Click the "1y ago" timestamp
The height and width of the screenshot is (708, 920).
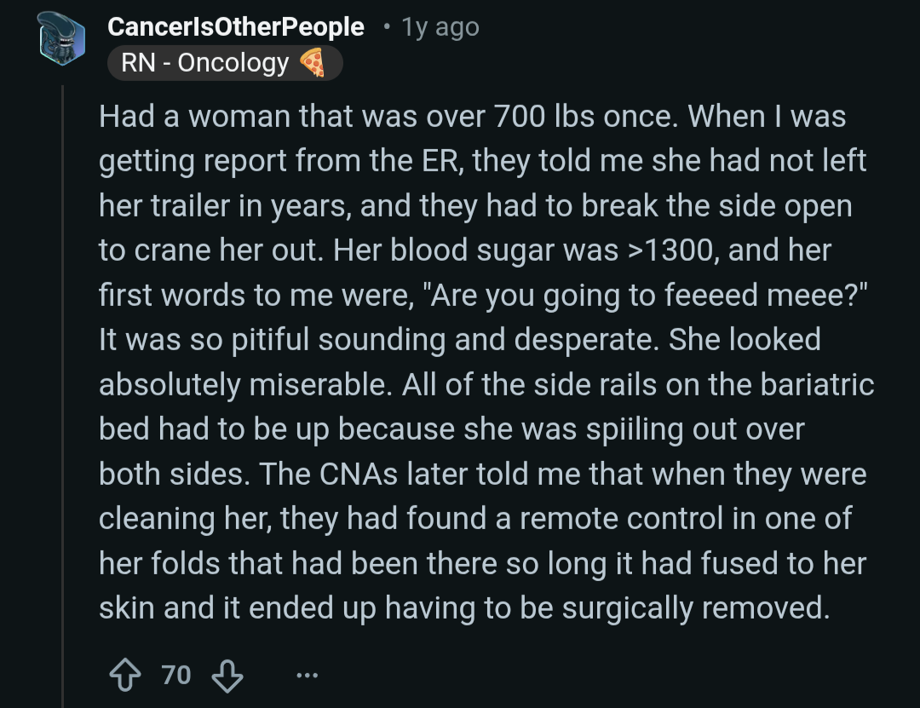(x=440, y=26)
